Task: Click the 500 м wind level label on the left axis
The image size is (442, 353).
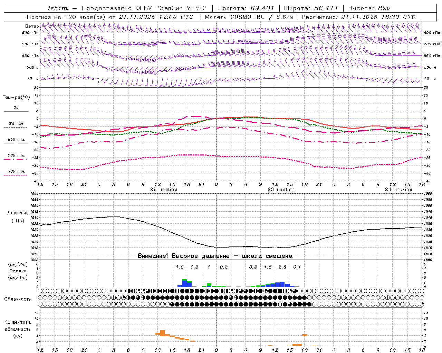Action: click(33, 68)
